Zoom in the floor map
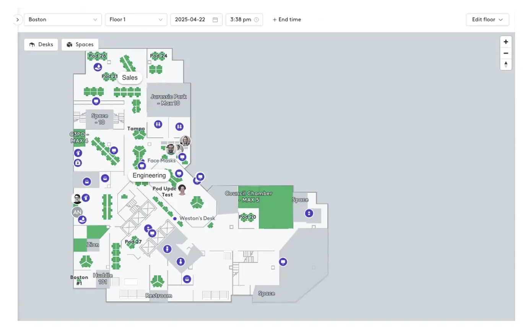 [506, 42]
